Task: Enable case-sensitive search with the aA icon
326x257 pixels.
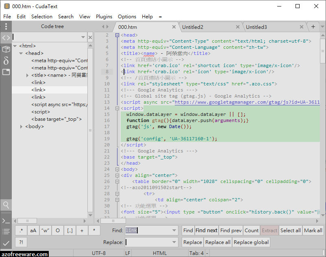Action: point(33,230)
